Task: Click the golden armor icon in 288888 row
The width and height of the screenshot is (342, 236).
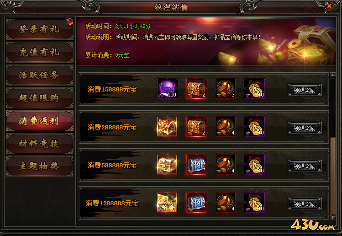Action: (167, 127)
